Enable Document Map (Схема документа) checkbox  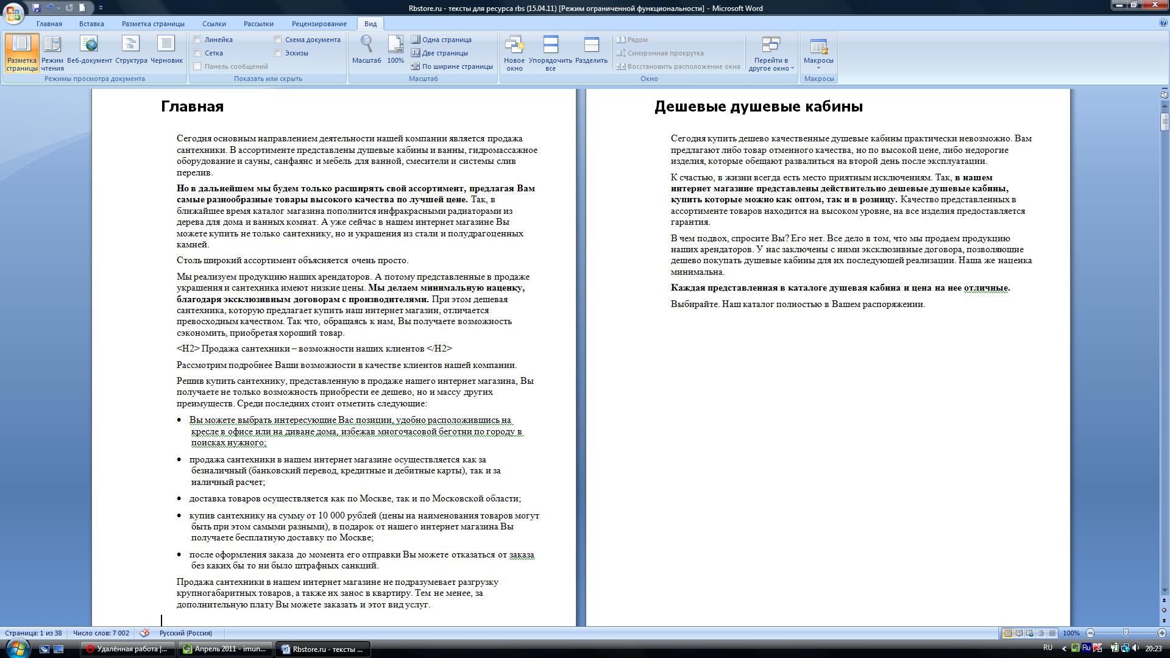(278, 40)
